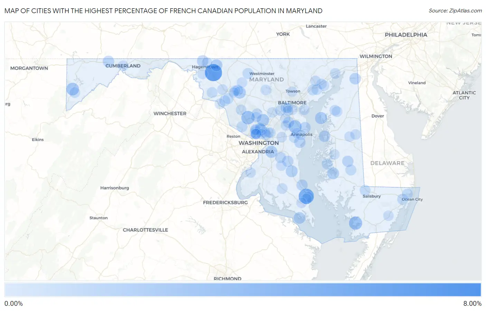Click the WILMINGTON map label

[x=376, y=56]
